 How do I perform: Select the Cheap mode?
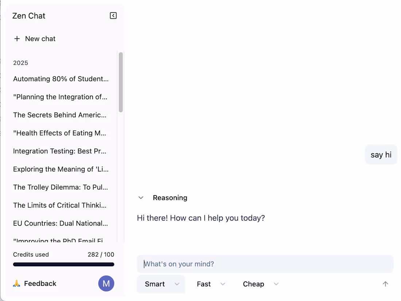pos(253,284)
